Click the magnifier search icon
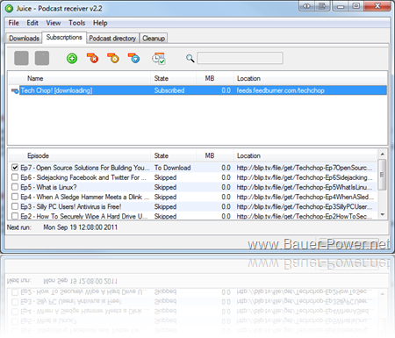Screen dimensions: 395x338 point(190,58)
